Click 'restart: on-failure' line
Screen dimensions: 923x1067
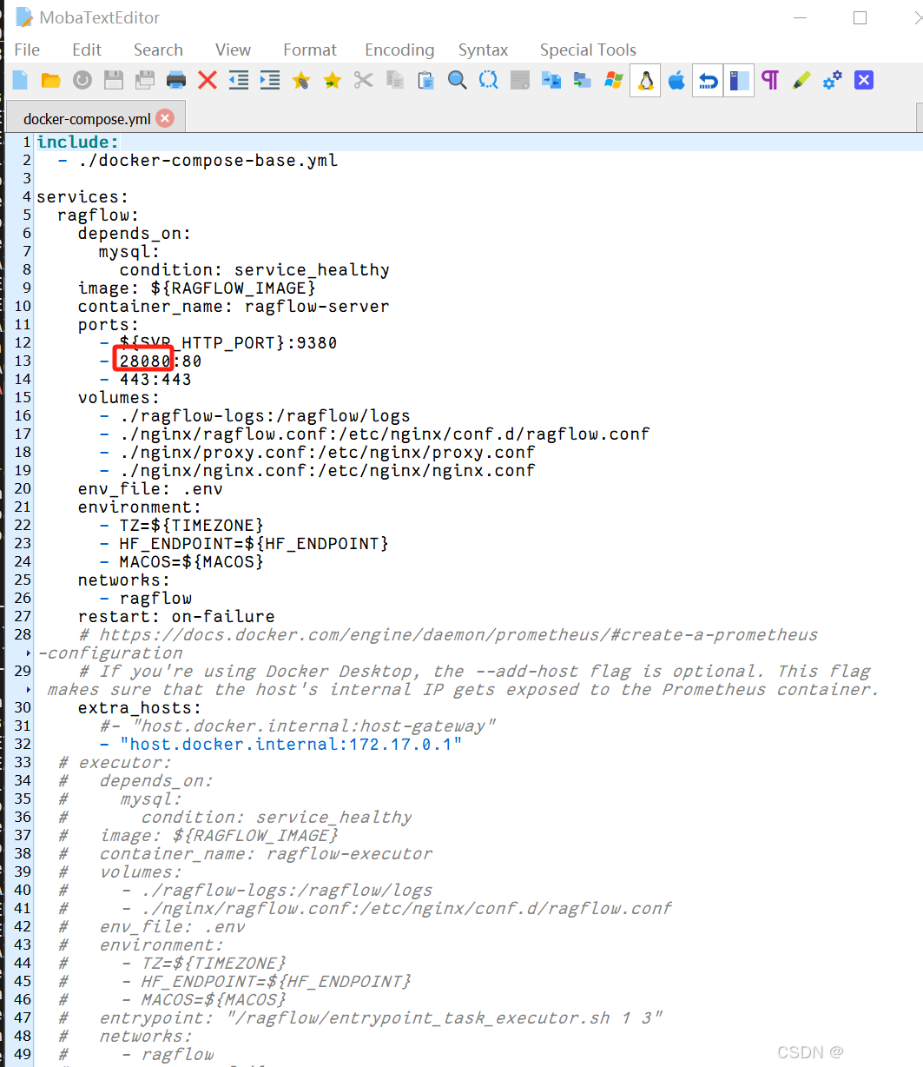[x=176, y=616]
